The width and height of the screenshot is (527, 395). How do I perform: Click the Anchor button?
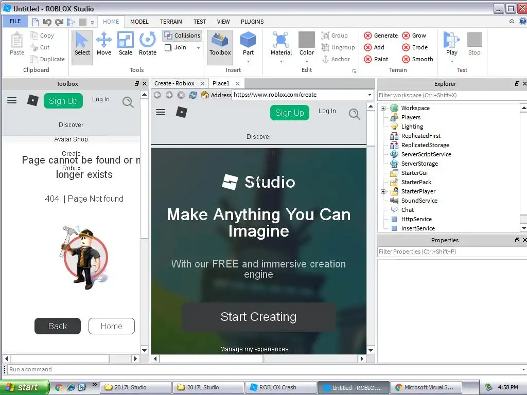point(336,59)
